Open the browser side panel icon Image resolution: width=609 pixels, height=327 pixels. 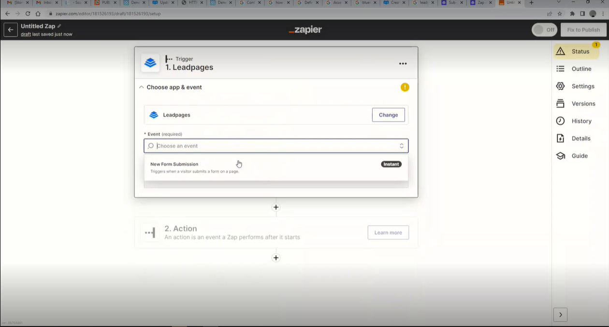(x=582, y=14)
